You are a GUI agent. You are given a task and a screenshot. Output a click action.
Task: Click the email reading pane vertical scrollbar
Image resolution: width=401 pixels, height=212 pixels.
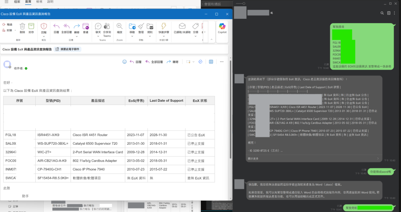coord(230,110)
